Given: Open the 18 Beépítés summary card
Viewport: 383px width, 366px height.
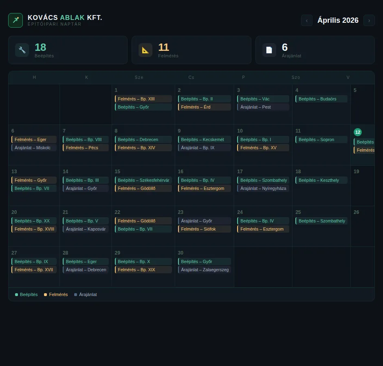Looking at the screenshot, I should [68, 50].
